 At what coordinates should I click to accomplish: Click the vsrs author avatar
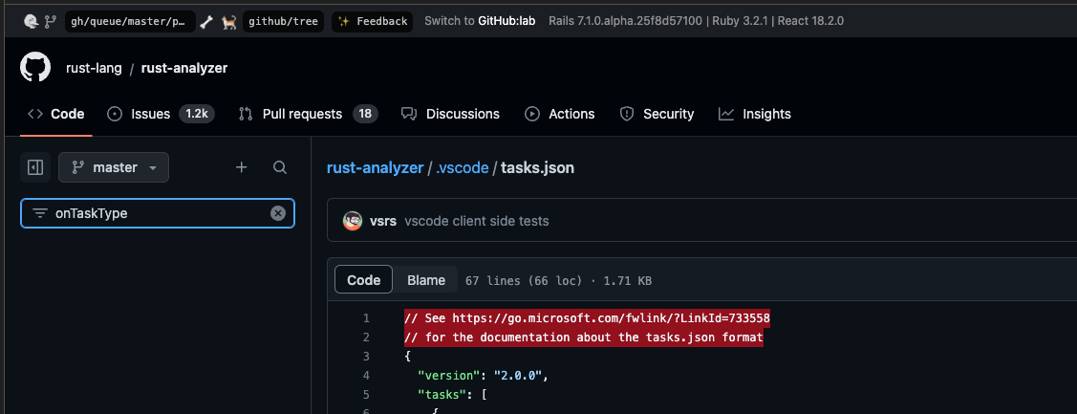tap(353, 221)
